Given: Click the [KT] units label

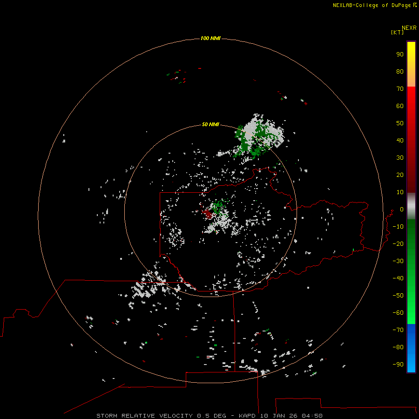Looking at the screenshot, I should (x=397, y=32).
